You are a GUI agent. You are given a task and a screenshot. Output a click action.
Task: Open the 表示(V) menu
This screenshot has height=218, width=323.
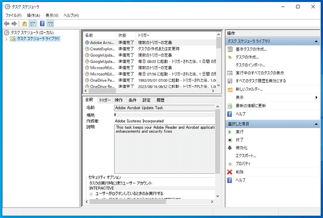coord(52,15)
